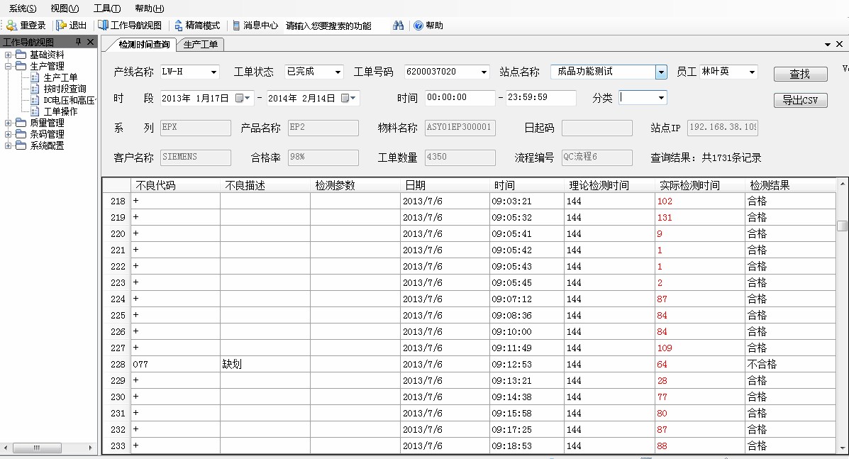Click the 帮助 help icon in toolbar
Viewport: 849px width, 459px height.
418,26
